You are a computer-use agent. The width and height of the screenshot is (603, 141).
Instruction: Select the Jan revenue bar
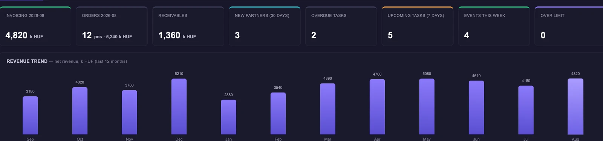click(228, 117)
